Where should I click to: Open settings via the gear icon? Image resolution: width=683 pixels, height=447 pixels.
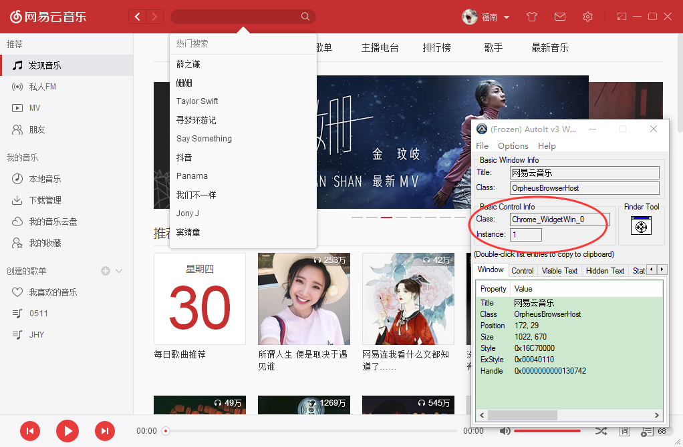[x=587, y=17]
